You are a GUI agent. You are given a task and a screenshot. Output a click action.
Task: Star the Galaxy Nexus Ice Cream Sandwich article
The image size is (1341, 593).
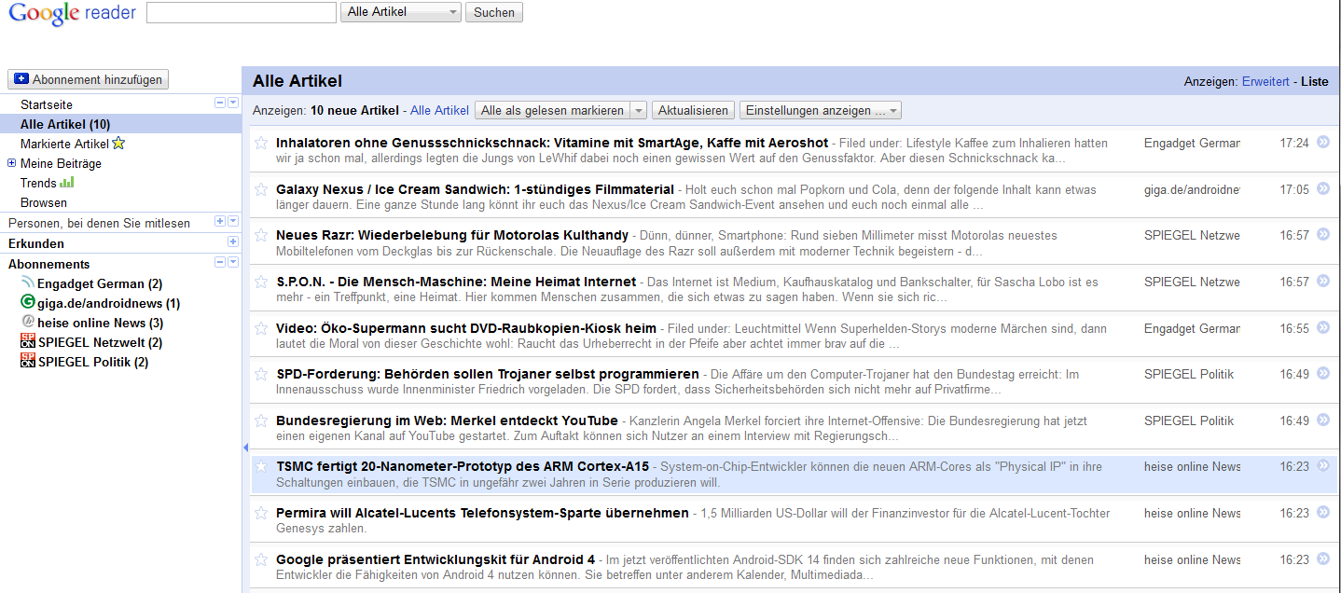[x=261, y=189]
